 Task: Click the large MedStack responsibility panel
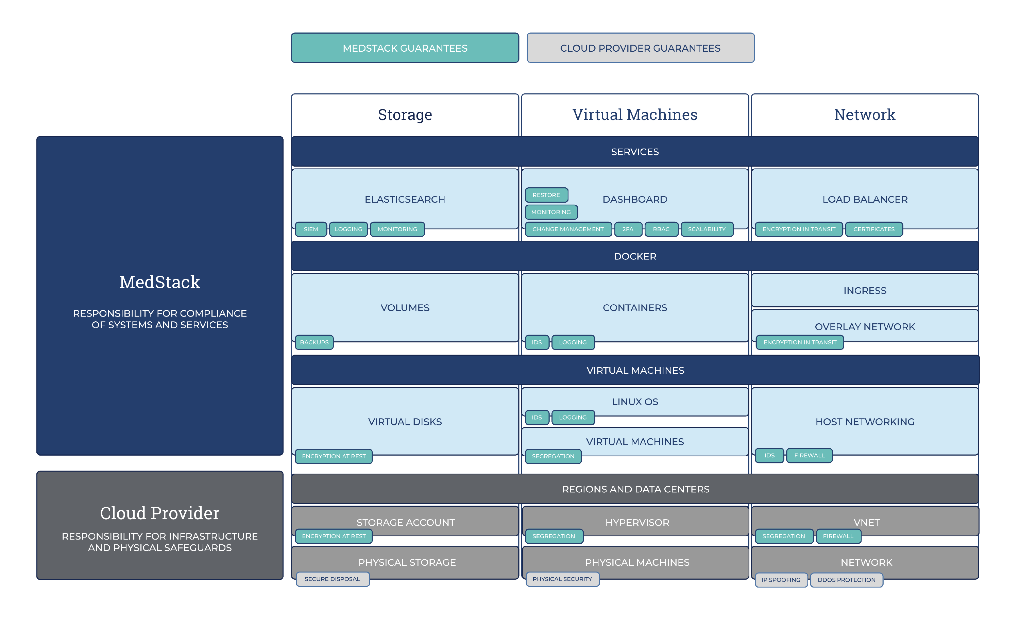(x=159, y=296)
